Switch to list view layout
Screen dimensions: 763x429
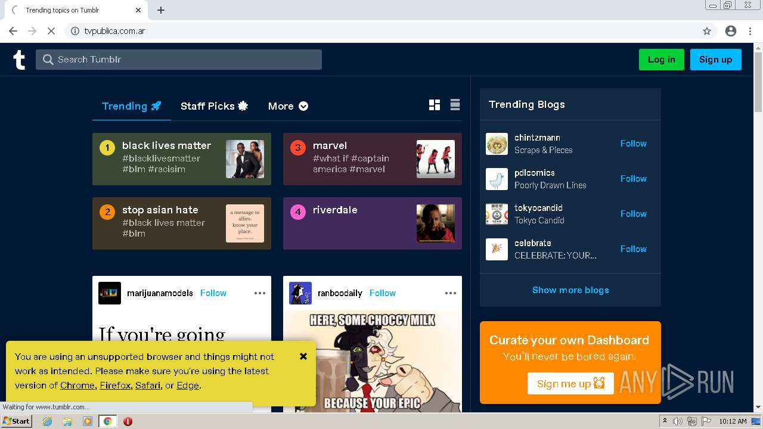[x=455, y=105]
